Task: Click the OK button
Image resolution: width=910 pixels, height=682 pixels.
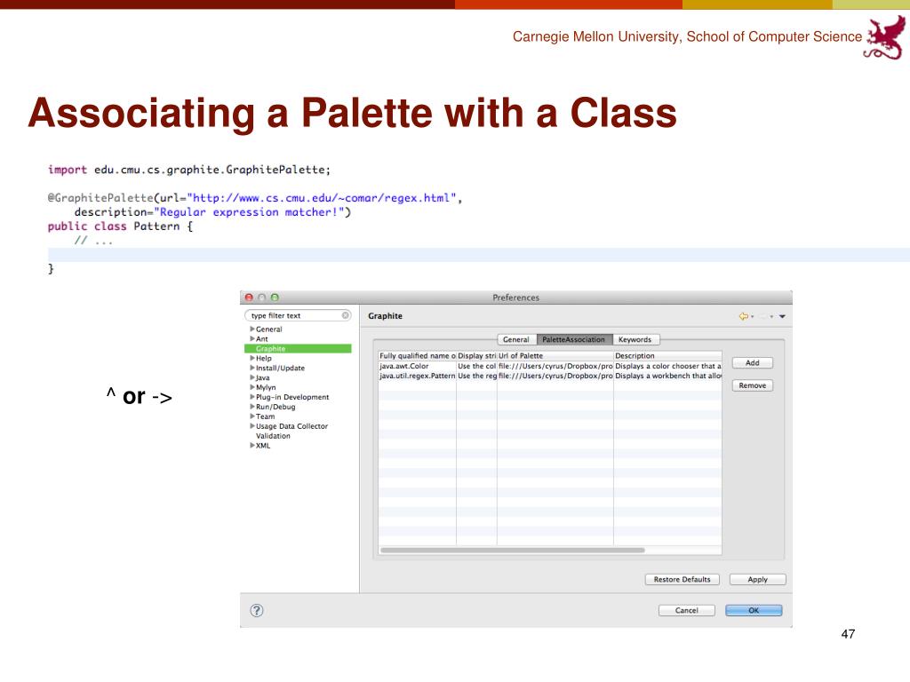Action: [754, 610]
